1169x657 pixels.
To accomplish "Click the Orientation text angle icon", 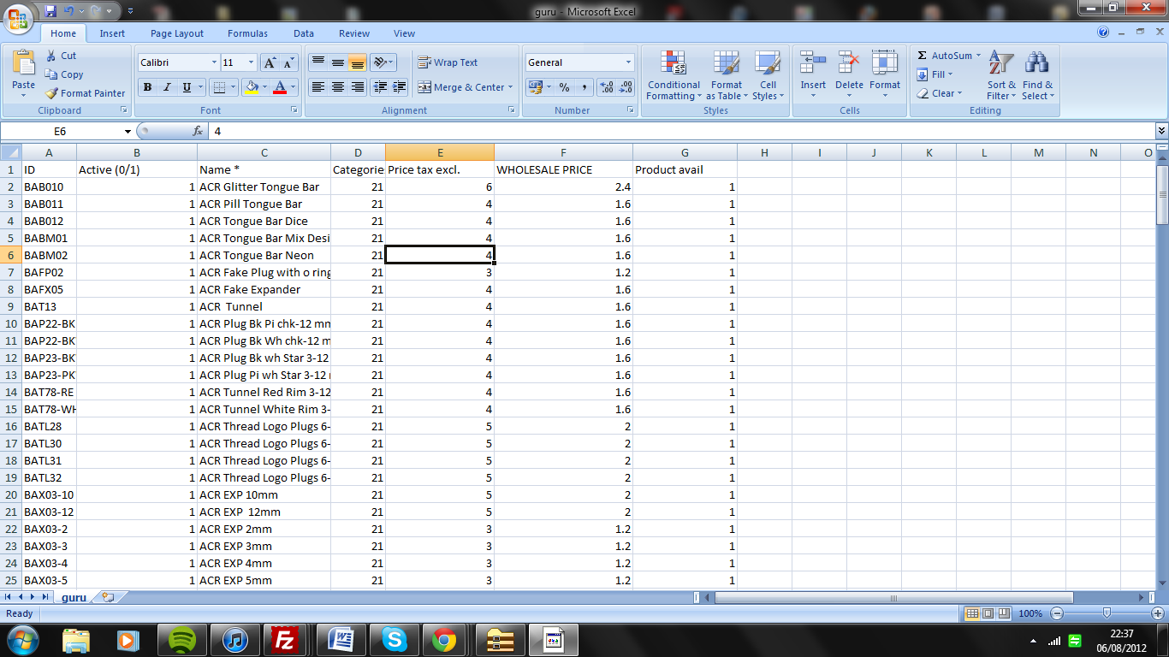I will 381,62.
